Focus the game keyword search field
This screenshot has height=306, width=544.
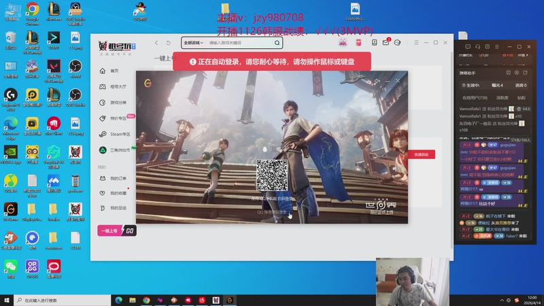(x=239, y=43)
